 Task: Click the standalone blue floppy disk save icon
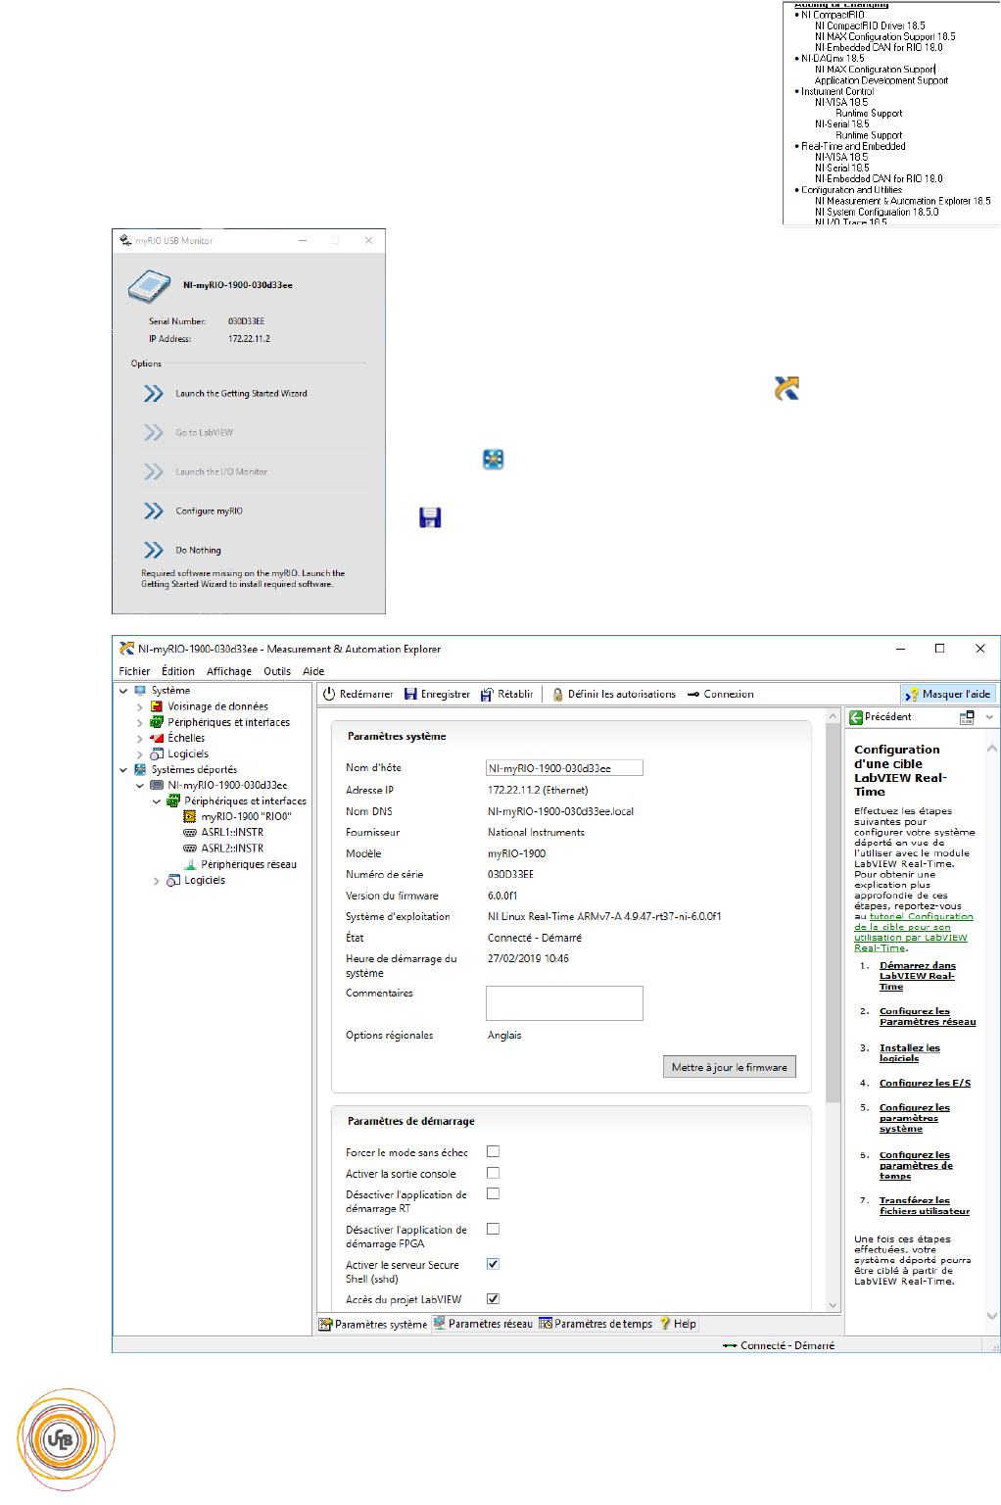tap(430, 517)
